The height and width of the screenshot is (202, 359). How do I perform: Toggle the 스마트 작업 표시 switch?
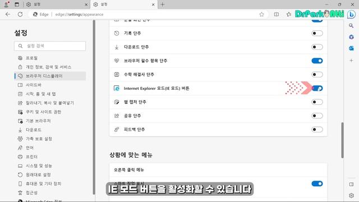click(x=317, y=183)
